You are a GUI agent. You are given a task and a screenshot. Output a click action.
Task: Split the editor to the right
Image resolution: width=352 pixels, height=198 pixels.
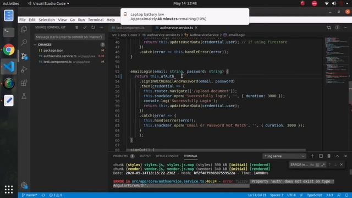337,28
